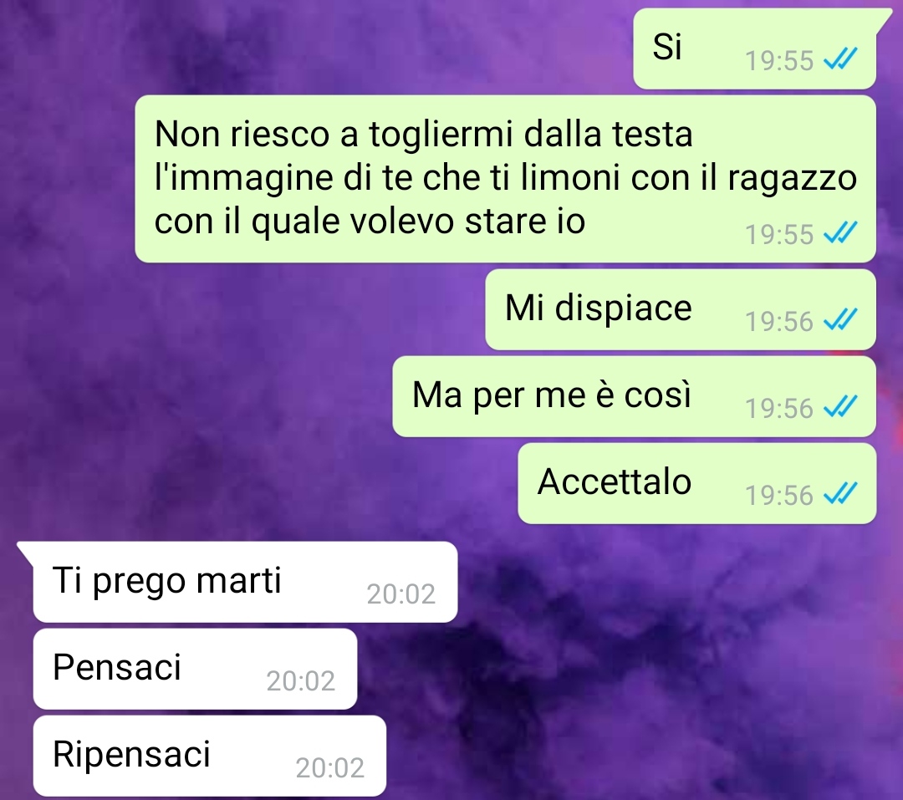Tap the blue read ticks on 'Si' message
The height and width of the screenshot is (800, 903).
(x=840, y=59)
